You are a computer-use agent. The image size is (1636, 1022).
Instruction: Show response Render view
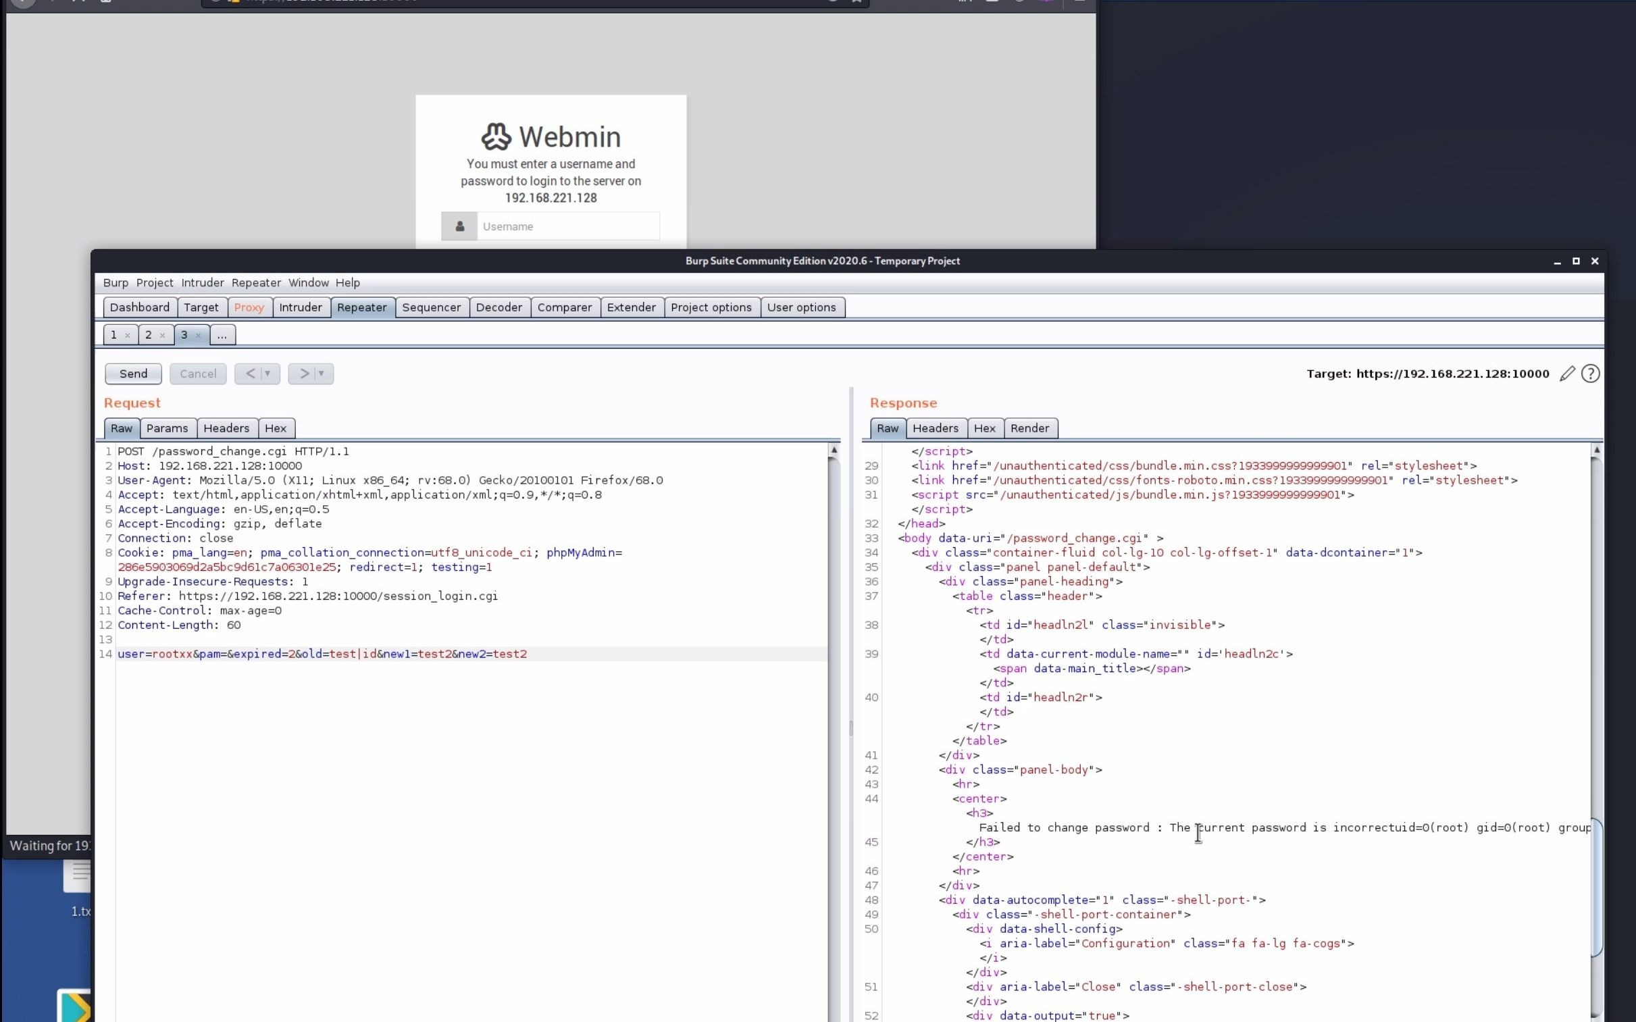coord(1030,428)
